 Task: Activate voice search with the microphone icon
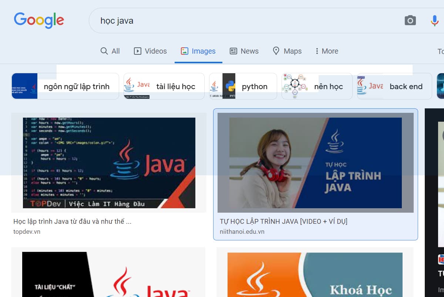434,21
